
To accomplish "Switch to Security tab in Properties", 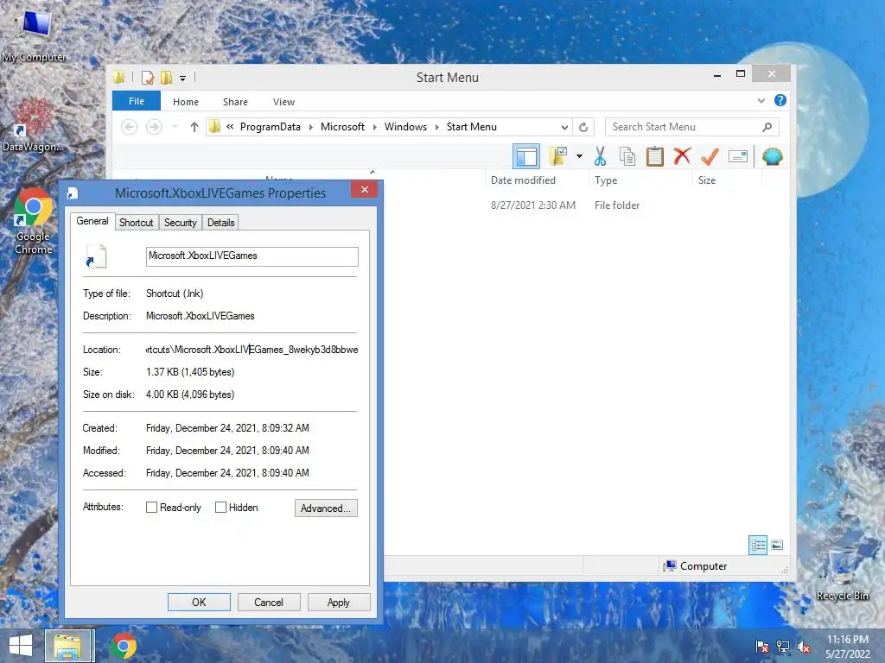I will click(x=180, y=223).
